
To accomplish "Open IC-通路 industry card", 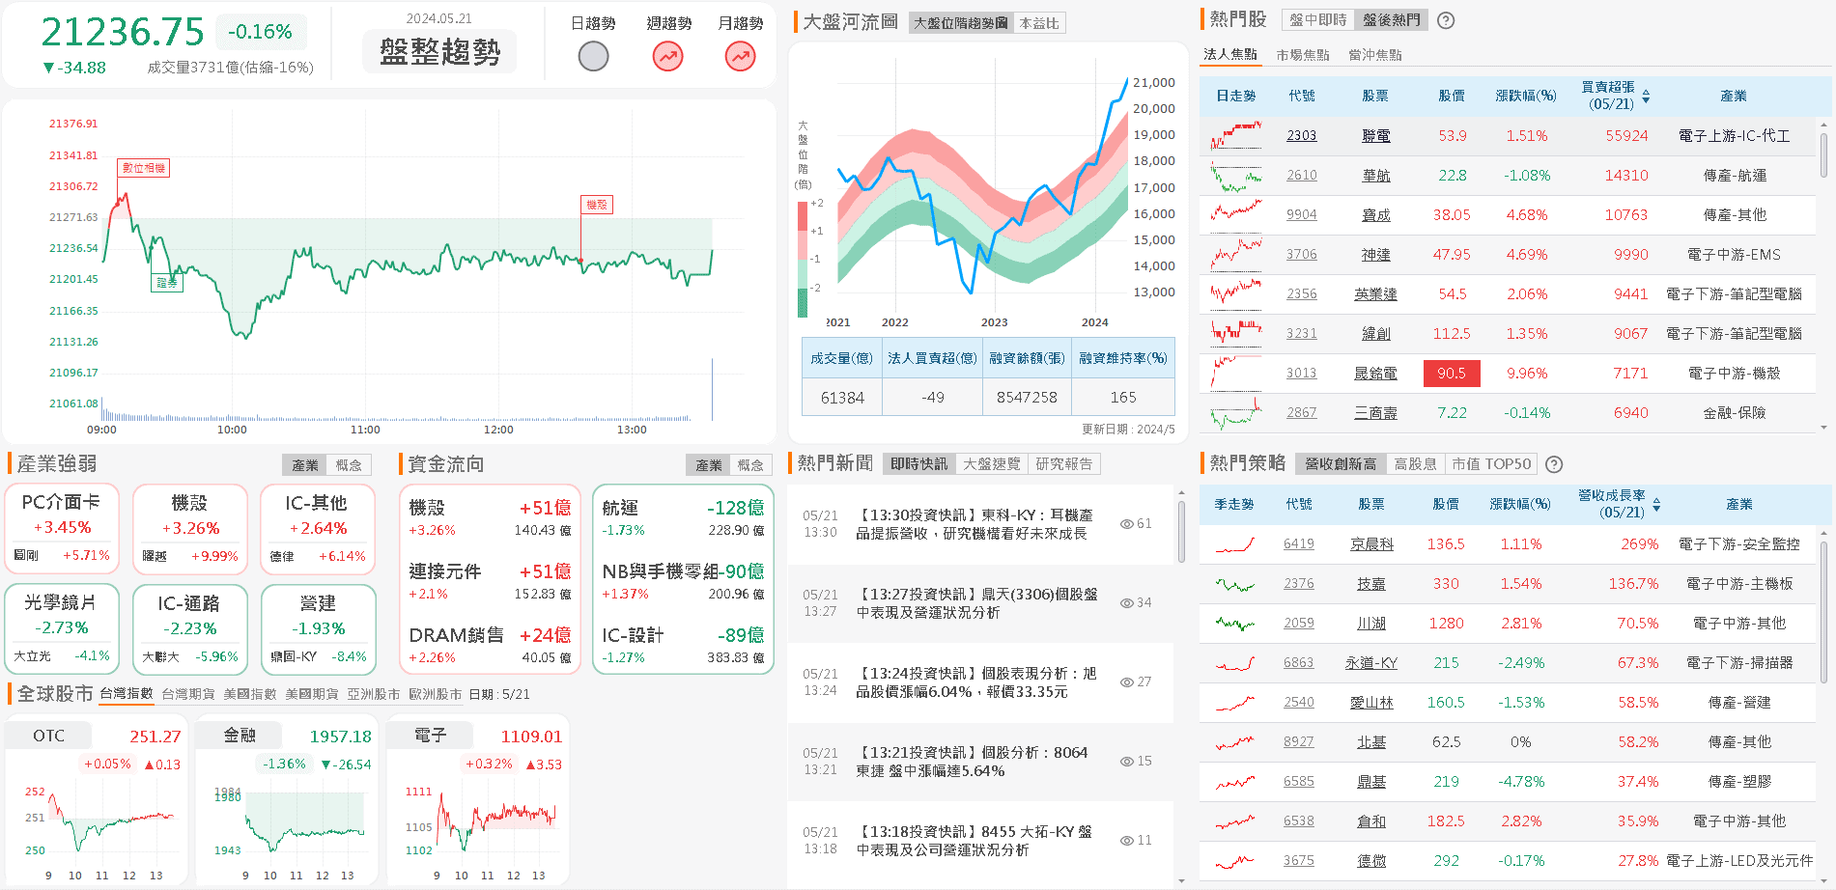I will [x=189, y=629].
